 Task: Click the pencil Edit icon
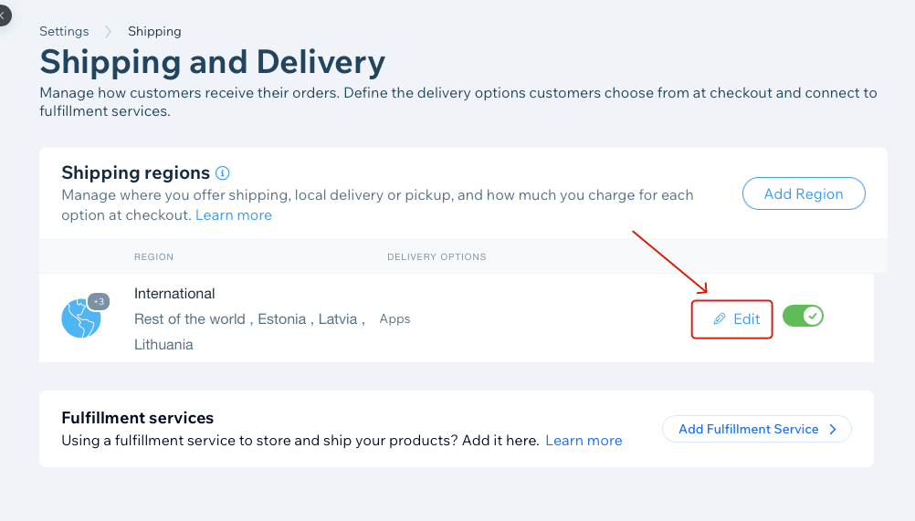720,319
